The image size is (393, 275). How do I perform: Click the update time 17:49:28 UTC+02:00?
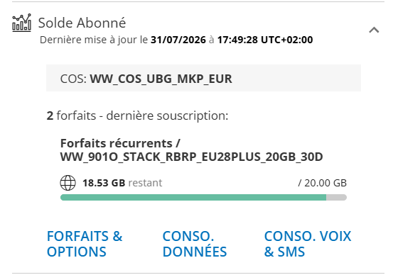265,40
